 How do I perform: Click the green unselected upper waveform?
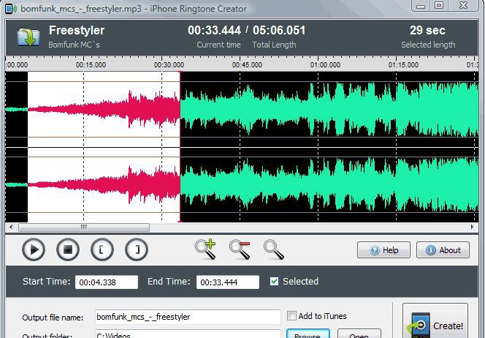[x=329, y=109]
